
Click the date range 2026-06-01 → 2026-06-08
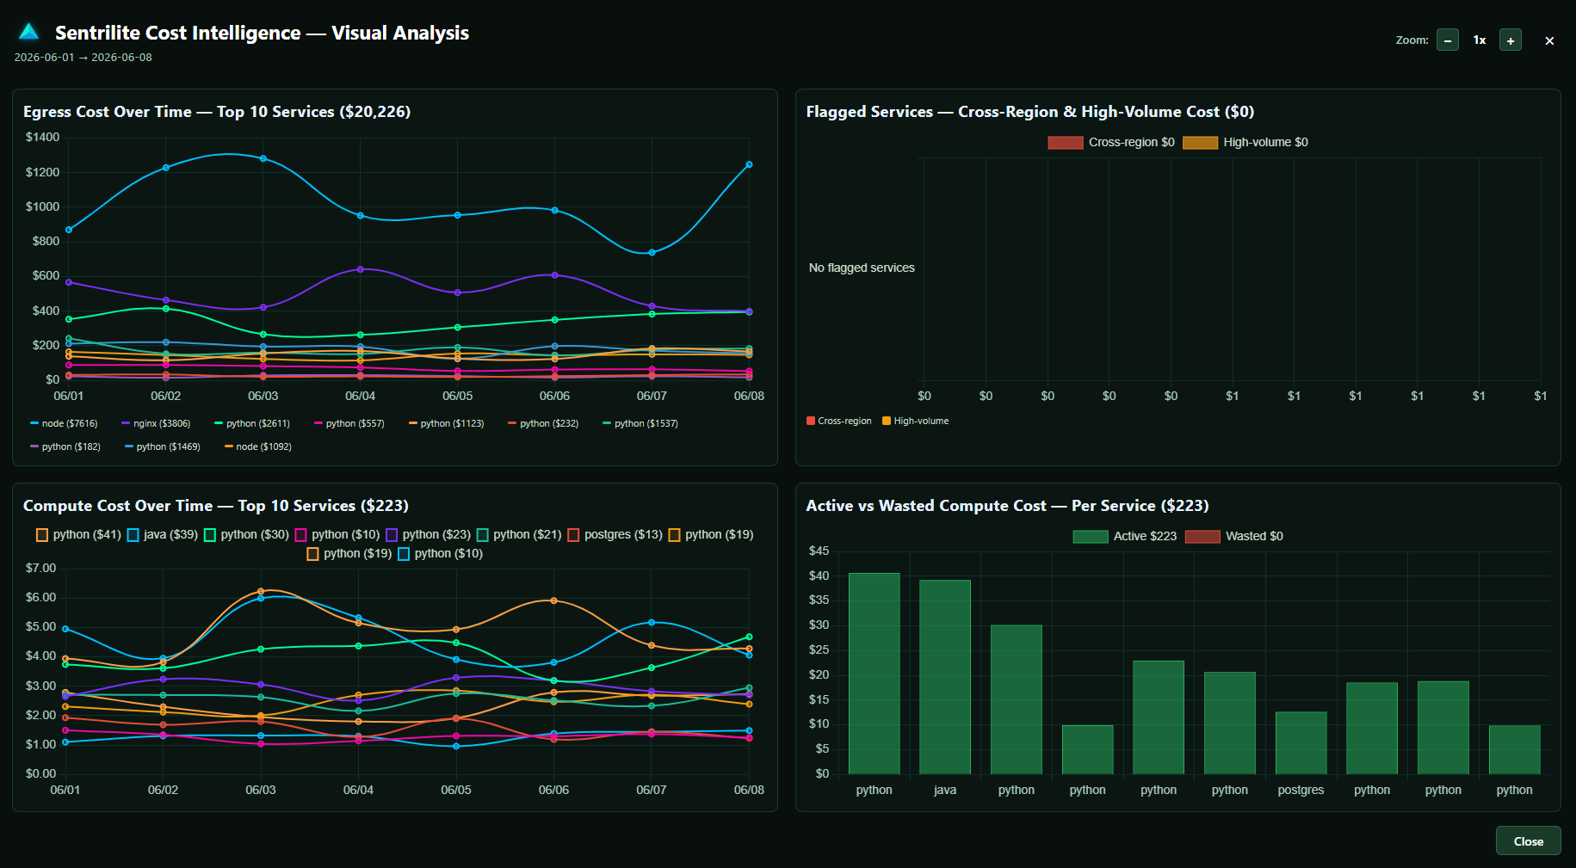pyautogui.click(x=83, y=58)
